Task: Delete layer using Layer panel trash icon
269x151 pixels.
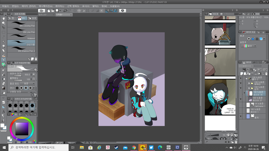Action: pos(266,74)
